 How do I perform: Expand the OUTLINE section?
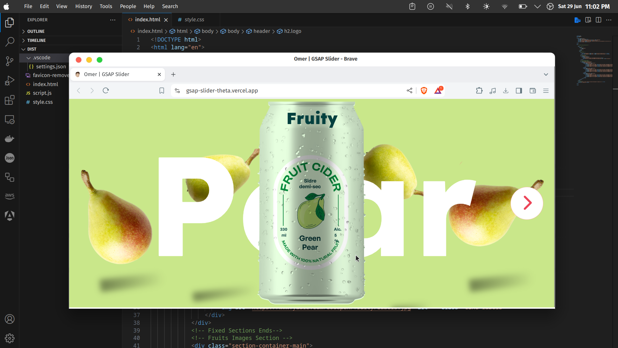click(x=36, y=31)
